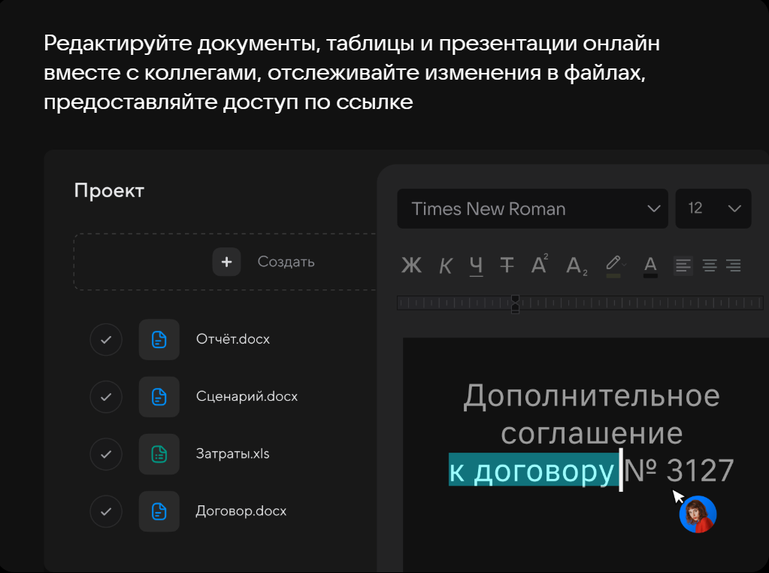769x573 pixels.
Task: Expand highlighter color options arrow
Action: click(624, 265)
